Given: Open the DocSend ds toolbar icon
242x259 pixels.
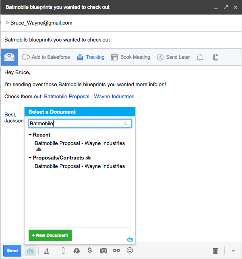Looking at the screenshot, I should click(x=30, y=251).
